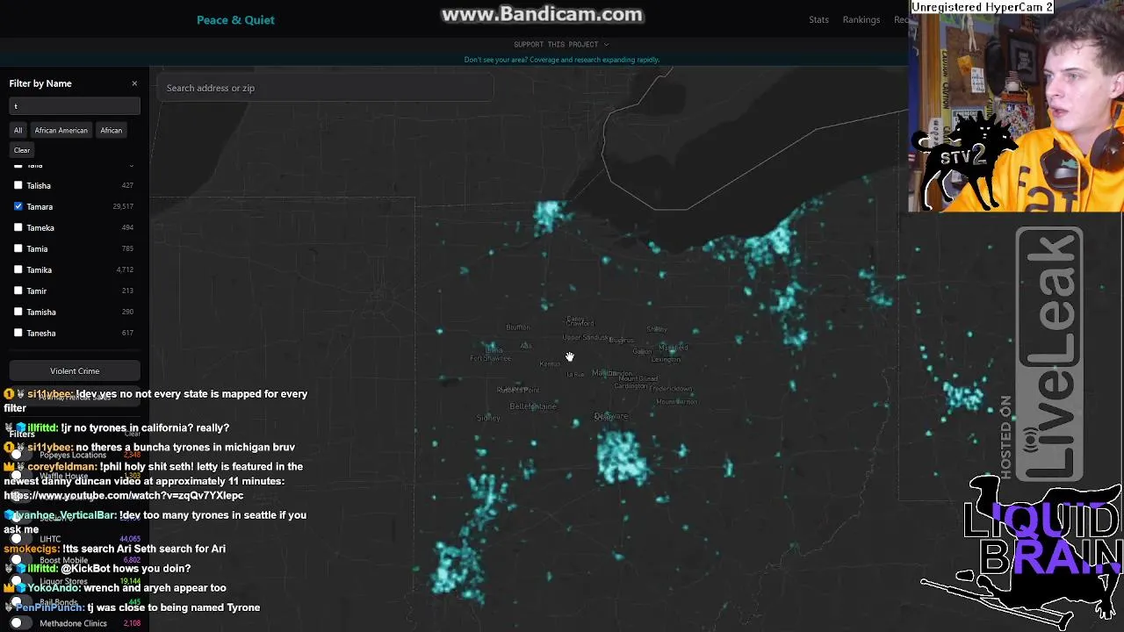Open the Violent Crime layer button
Viewport: 1124px width, 632px height.
[x=75, y=370]
